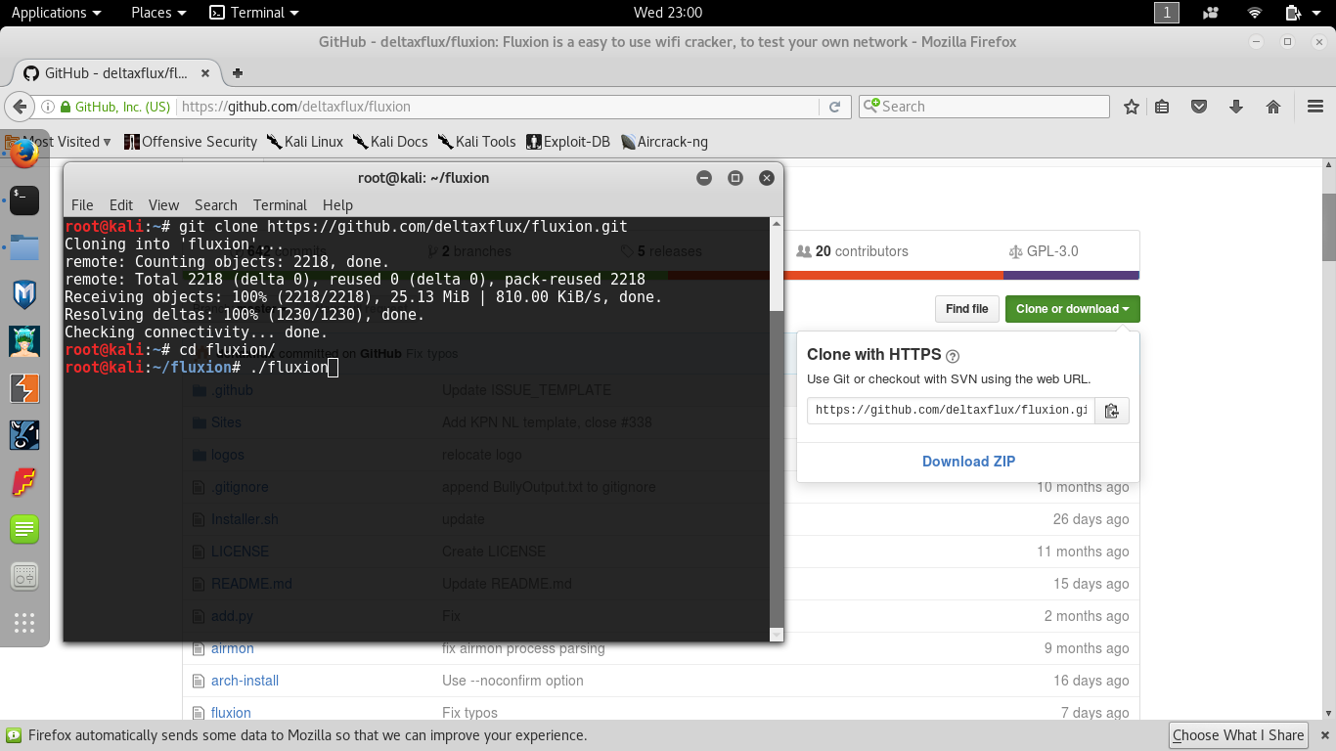Bookmark this page with the star icon
Image resolution: width=1336 pixels, height=751 pixels.
click(1132, 107)
